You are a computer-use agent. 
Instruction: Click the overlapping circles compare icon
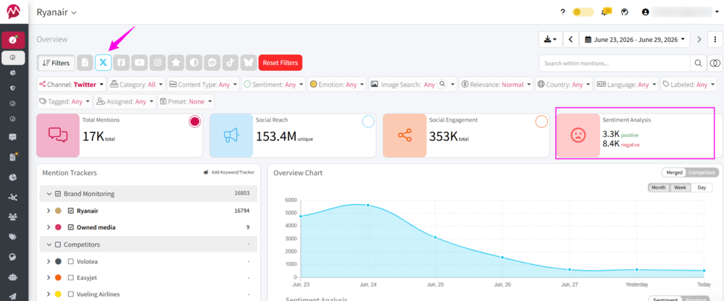715,63
